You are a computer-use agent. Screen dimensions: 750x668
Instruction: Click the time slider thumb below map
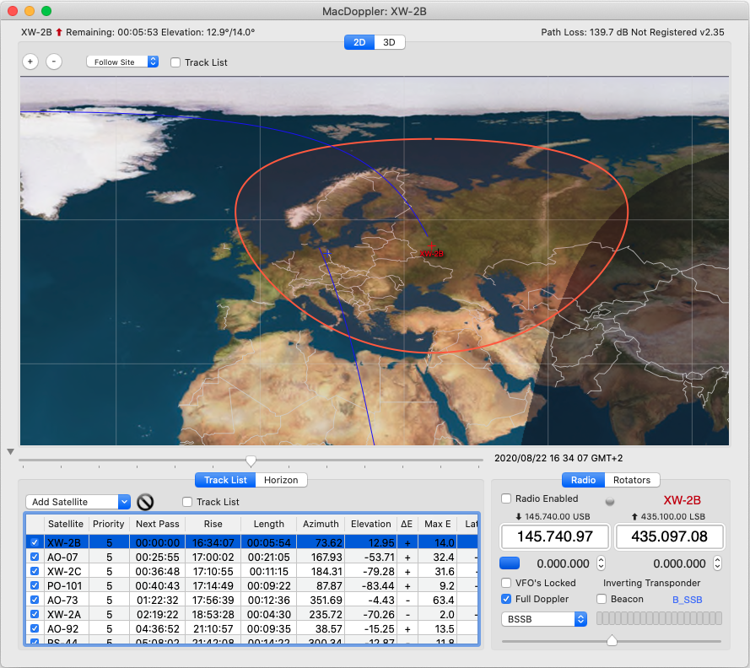tap(251, 461)
